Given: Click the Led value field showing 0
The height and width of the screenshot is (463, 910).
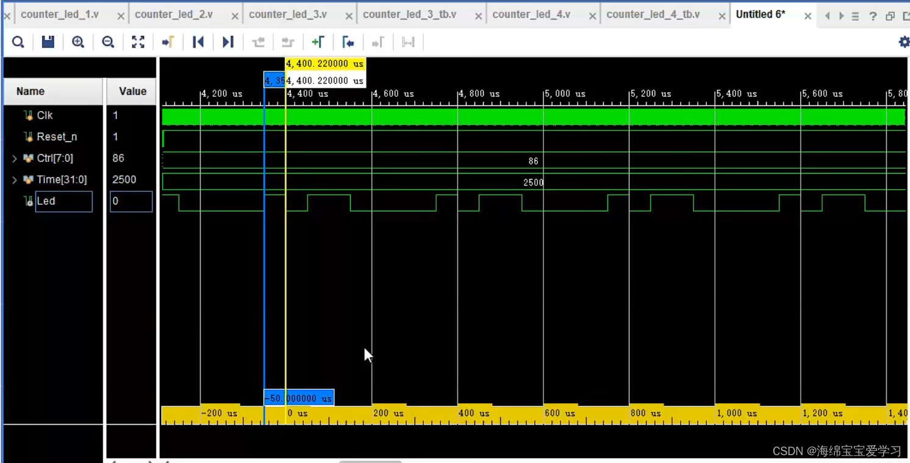Looking at the screenshot, I should point(131,201).
